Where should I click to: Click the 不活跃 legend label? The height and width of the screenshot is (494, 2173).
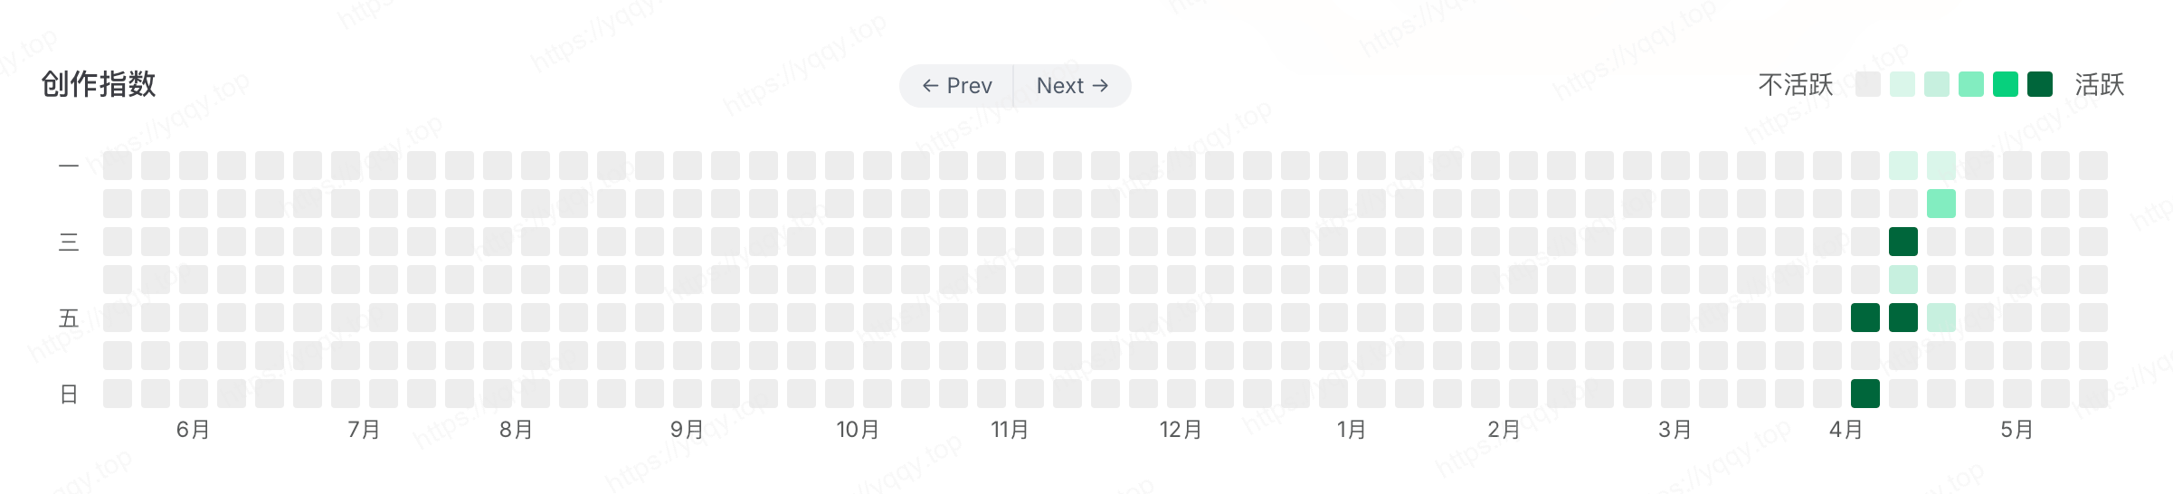tap(1795, 85)
